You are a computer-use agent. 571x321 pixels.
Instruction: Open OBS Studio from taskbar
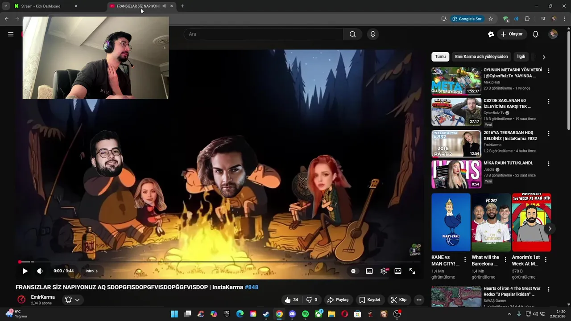(x=397, y=314)
